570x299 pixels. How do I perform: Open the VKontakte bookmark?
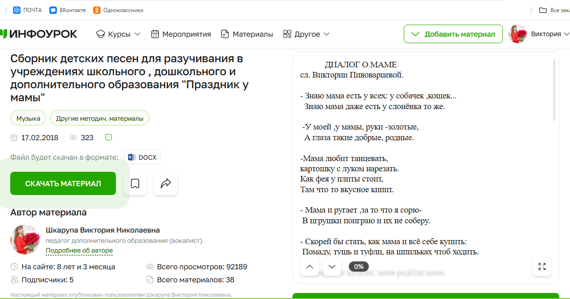click(68, 10)
